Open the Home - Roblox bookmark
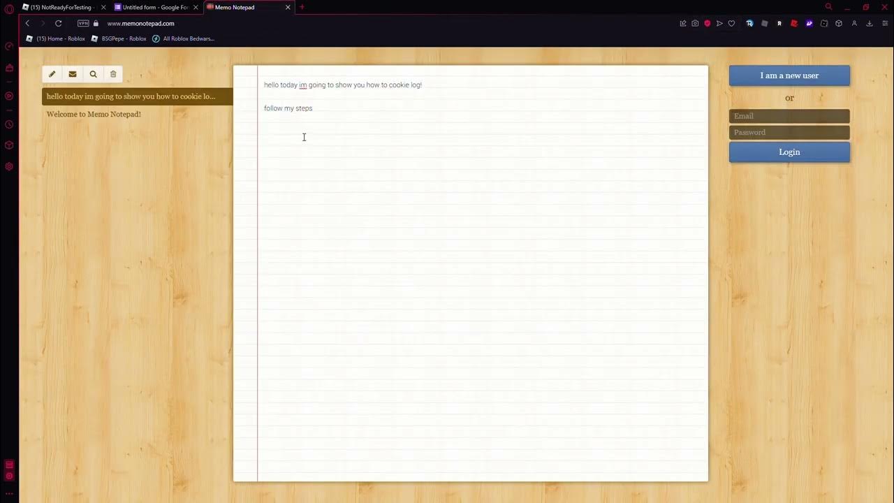 [56, 38]
